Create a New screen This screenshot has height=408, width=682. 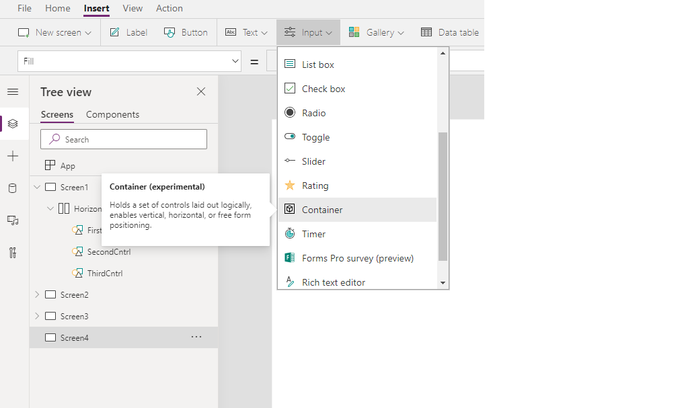point(54,32)
